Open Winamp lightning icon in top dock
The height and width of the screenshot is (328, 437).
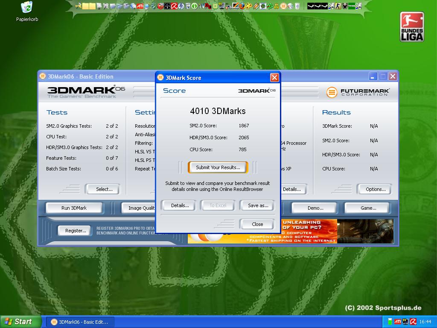[256, 6]
